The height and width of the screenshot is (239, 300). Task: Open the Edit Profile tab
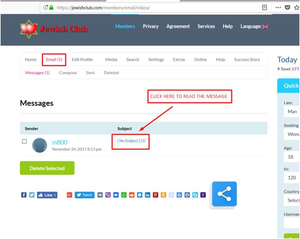(82, 60)
